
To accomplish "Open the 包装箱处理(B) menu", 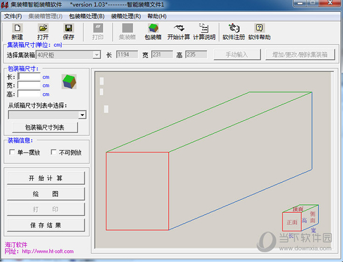I will click(87, 16).
